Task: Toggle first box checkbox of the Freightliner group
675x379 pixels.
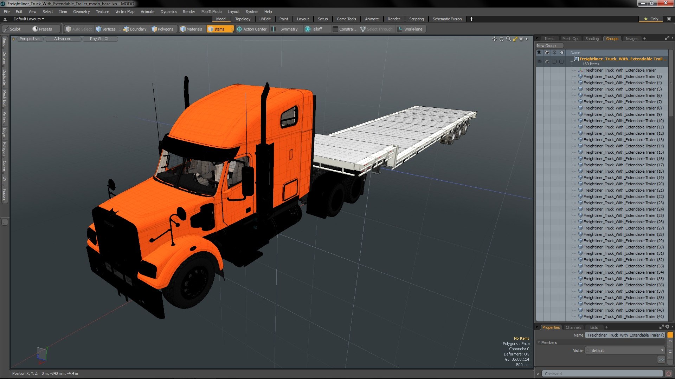Action: pos(554,61)
